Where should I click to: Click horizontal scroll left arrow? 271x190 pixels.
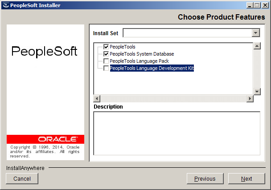(97, 99)
